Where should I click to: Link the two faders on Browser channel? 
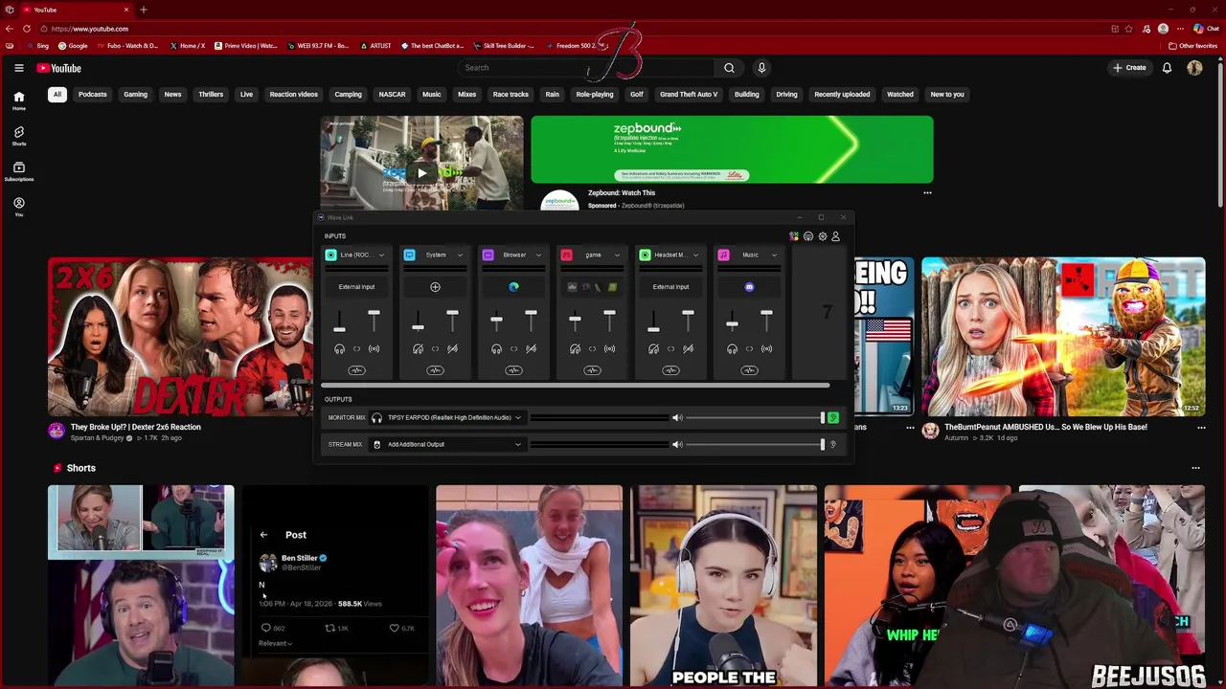[513, 349]
